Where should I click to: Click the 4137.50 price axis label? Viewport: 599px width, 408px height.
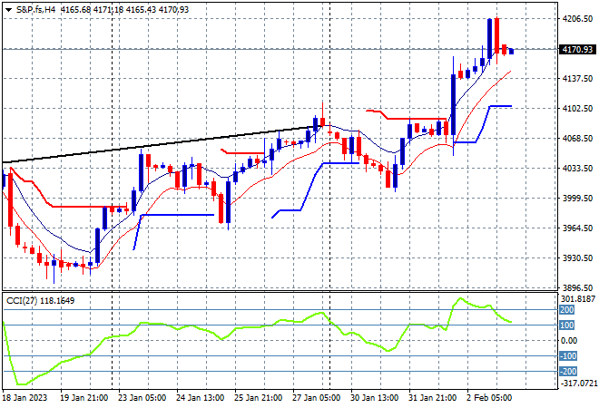(x=577, y=79)
